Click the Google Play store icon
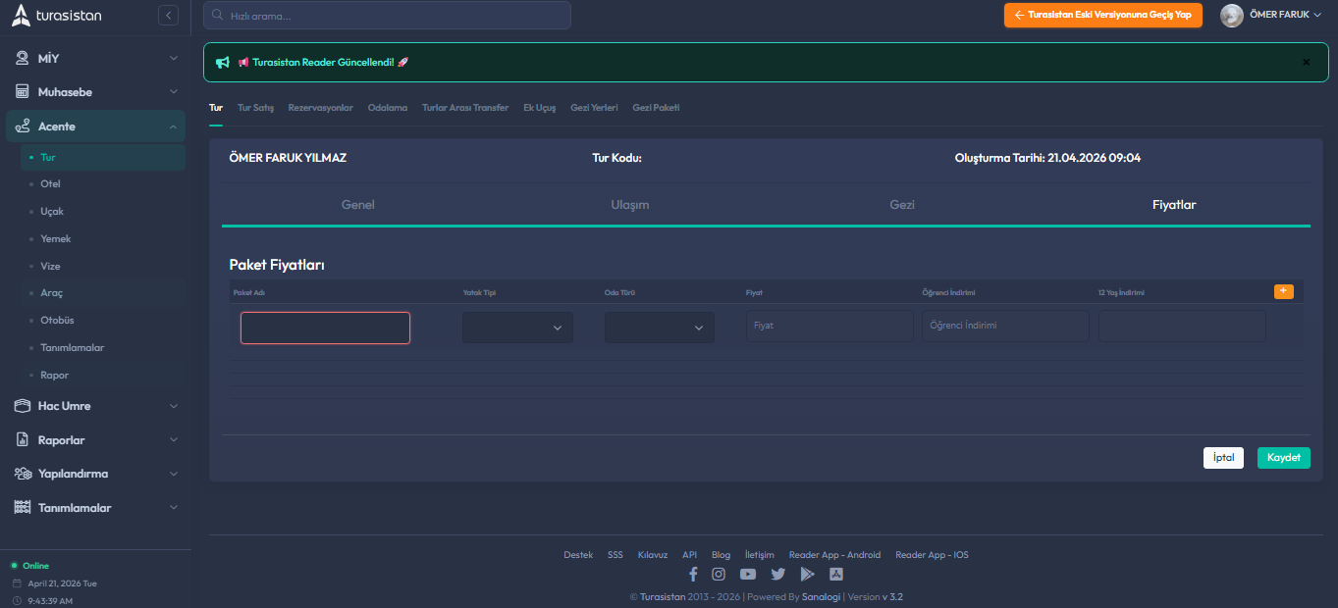The width and height of the screenshot is (1338, 608). pyautogui.click(x=807, y=574)
